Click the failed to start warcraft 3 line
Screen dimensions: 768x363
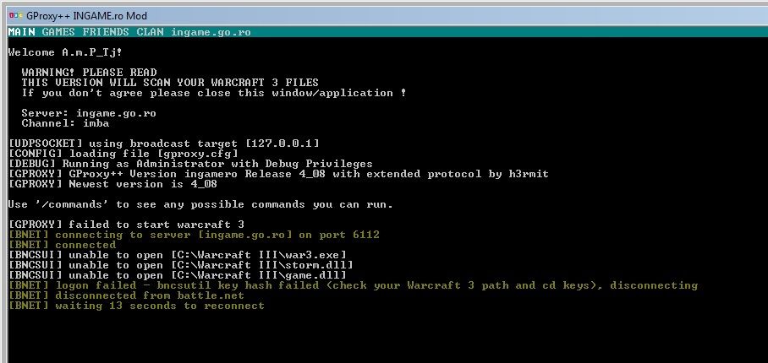coord(126,225)
